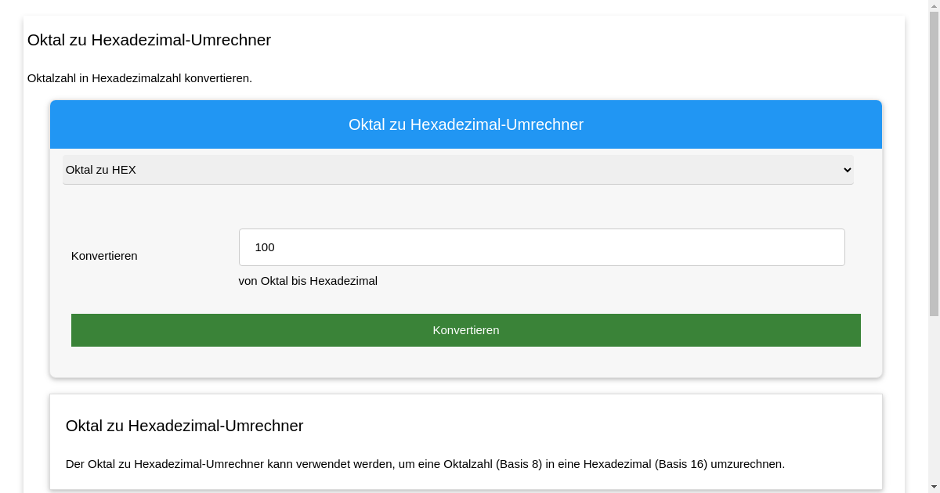Click the subtitle Oktalzahl in Hexadezimalzahl konvertieren
Screen dimensions: 940x493
pos(139,78)
